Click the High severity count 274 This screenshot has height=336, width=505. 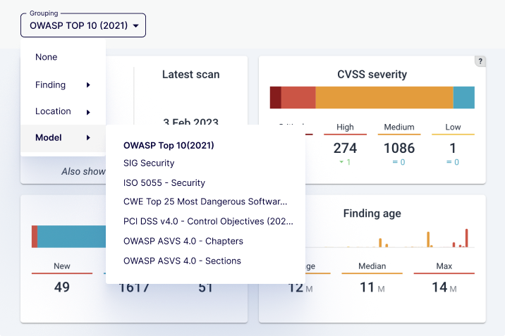coord(345,148)
